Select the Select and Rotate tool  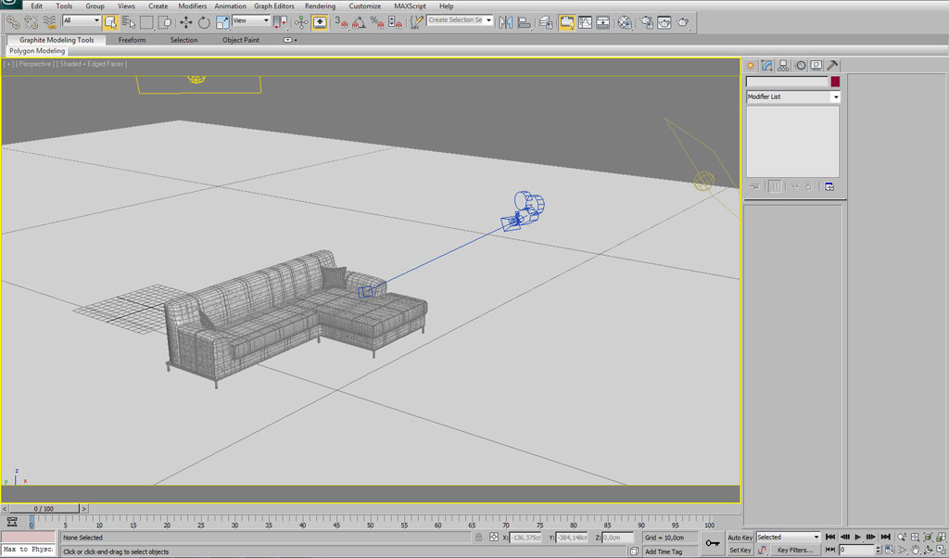(x=204, y=21)
